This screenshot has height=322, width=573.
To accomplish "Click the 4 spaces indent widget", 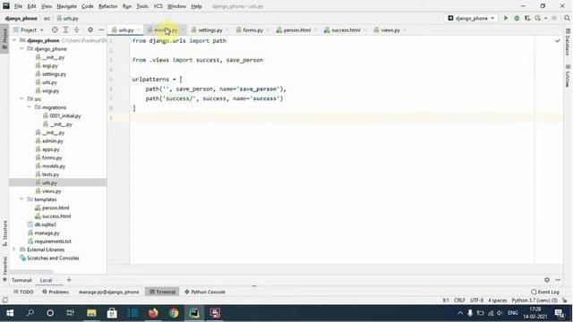I will pyautogui.click(x=498, y=301).
